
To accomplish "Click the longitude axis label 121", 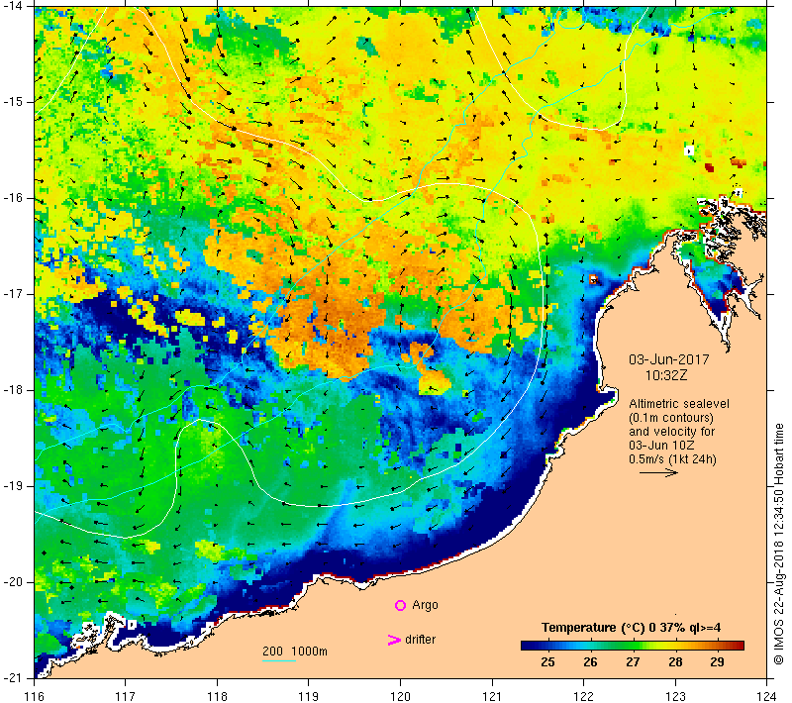I will [x=492, y=696].
